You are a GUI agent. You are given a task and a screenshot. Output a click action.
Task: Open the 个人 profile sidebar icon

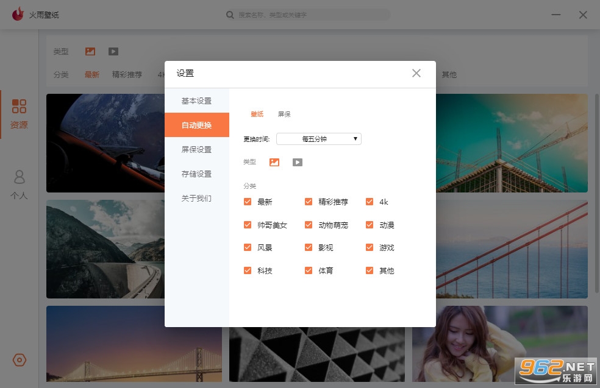click(x=19, y=177)
